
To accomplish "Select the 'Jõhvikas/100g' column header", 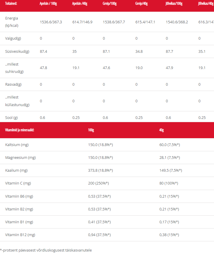I will [174, 3].
